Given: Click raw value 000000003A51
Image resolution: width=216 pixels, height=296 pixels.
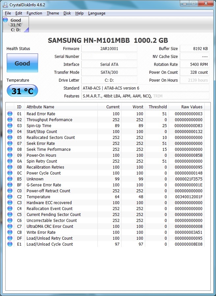Looking at the screenshot, I should [189, 232].
